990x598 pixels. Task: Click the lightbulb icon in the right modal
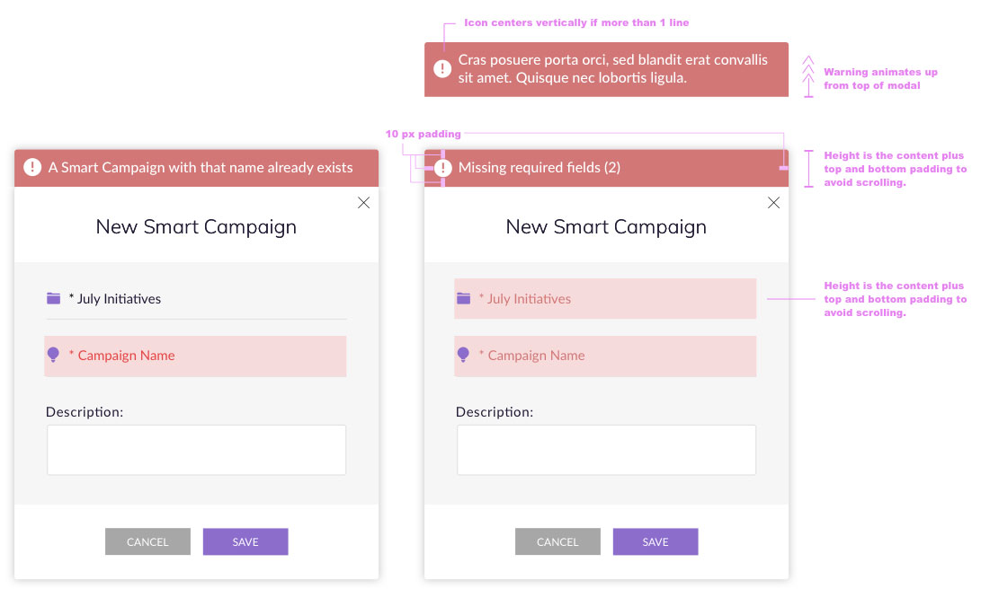pyautogui.click(x=463, y=355)
